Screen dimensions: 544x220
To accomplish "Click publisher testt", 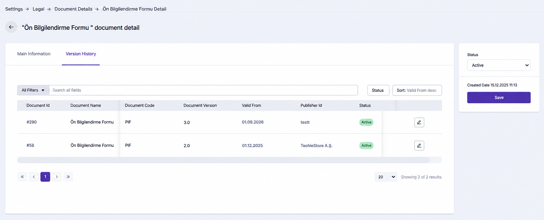I will [305, 122].
